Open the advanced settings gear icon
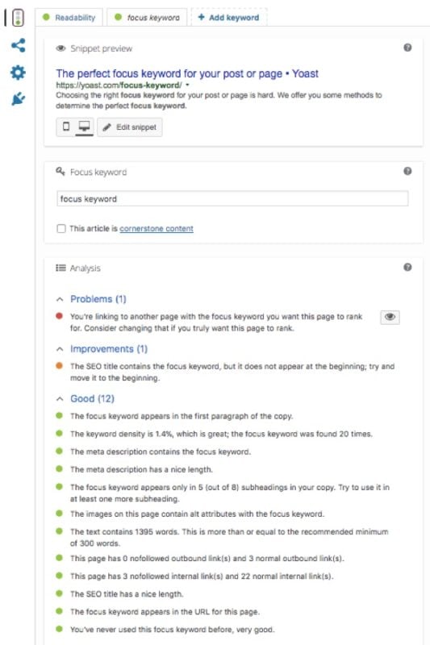 (x=18, y=73)
